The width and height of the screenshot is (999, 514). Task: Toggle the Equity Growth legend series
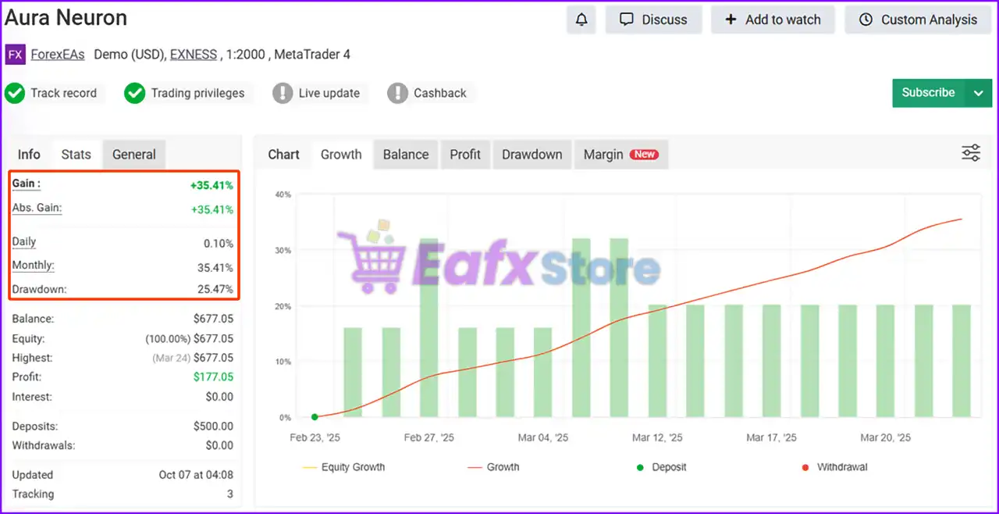click(344, 467)
